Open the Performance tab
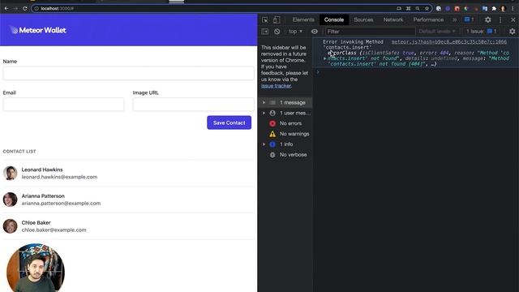 [428, 19]
